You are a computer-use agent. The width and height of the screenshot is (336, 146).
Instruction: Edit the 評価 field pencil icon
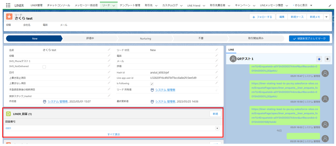[217, 66]
